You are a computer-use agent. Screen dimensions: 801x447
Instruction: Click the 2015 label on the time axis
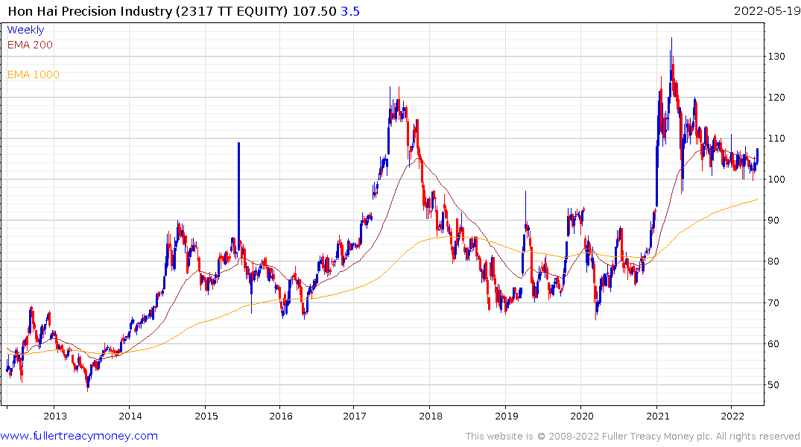[206, 416]
